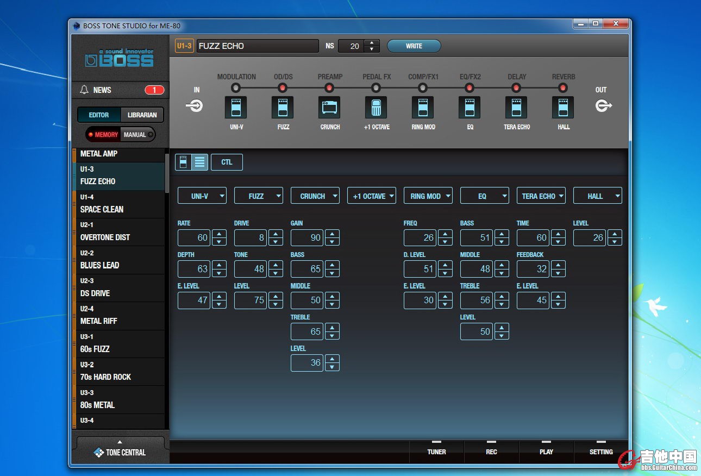701x476 pixels.
Task: Select the U2-2 BLUES LEAD patch
Action: (118, 260)
